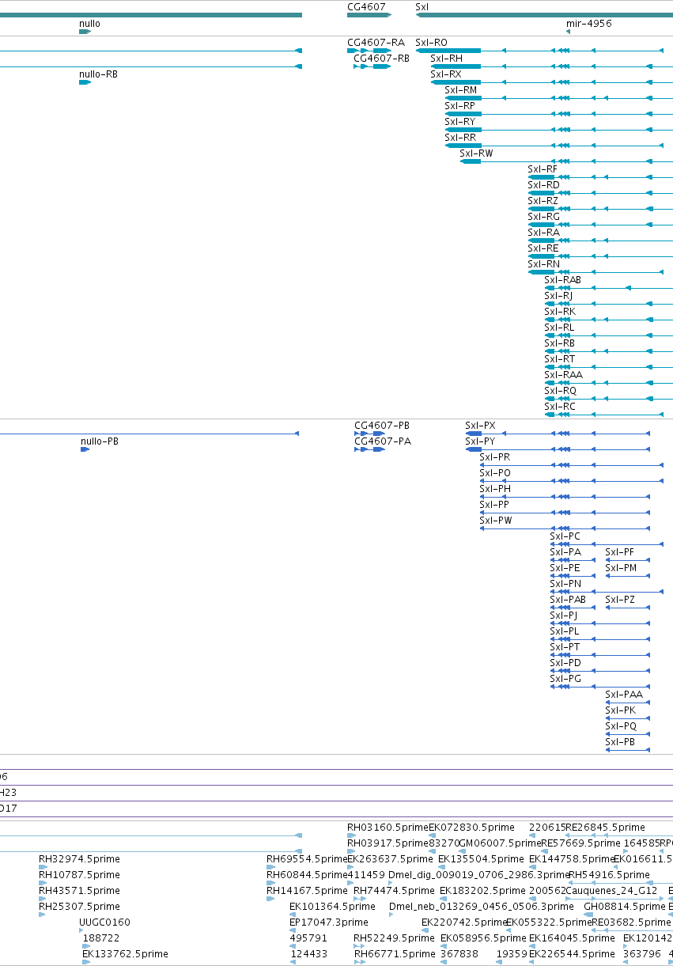The width and height of the screenshot is (673, 966).
Task: Click the RH74474.5prime EST label
Action: click(394, 891)
